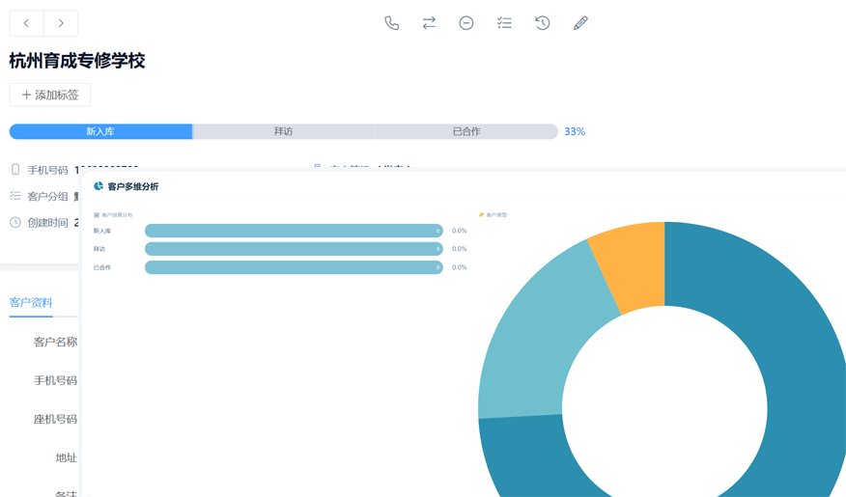Click the circled minus icon
Viewport: 846px width, 497px height.
(x=466, y=23)
